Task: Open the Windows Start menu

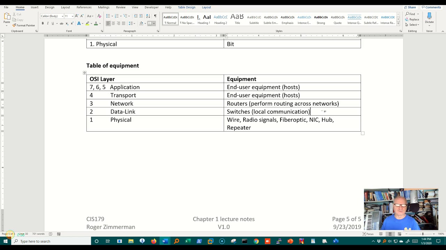Action: click(x=6, y=241)
